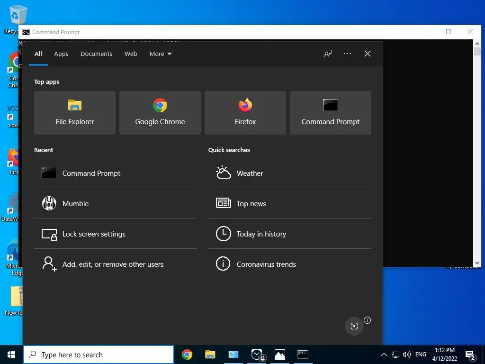Screen dimensions: 485x364
Task: Open Mumble from Recent list
Action: tap(116, 203)
